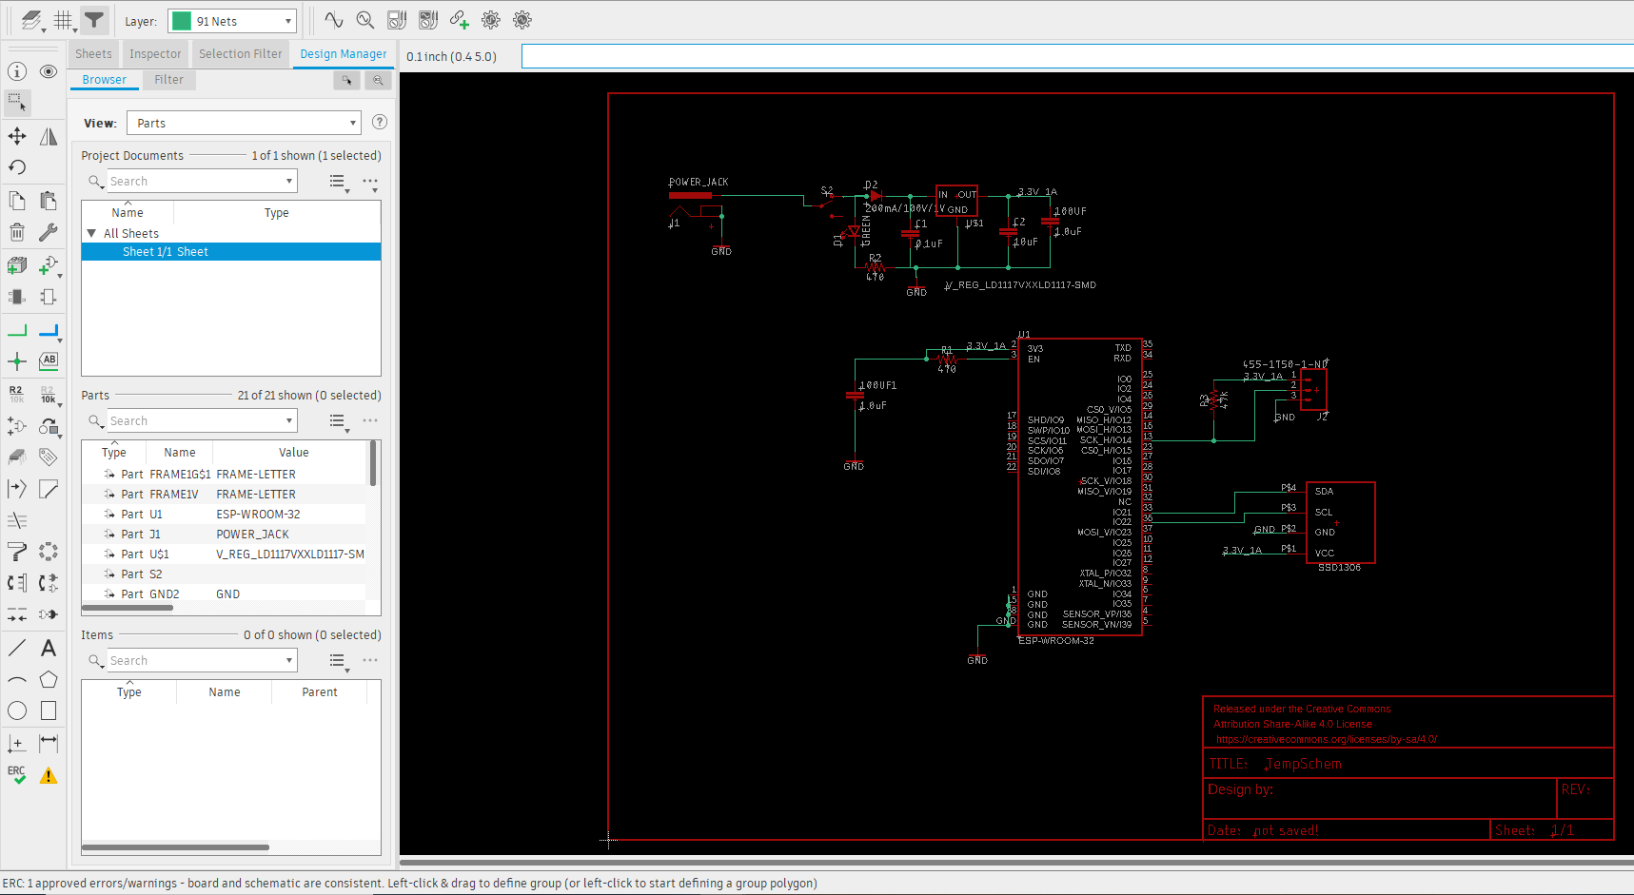Click the Show eye icon tool
Viewport: 1634px width, 895px height.
[x=49, y=71]
